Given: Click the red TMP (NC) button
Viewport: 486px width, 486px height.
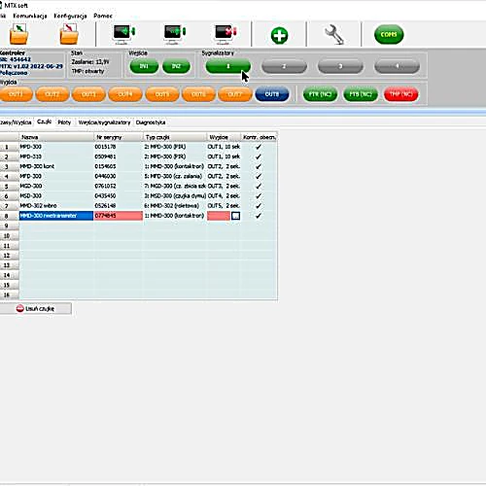Looking at the screenshot, I should [400, 94].
